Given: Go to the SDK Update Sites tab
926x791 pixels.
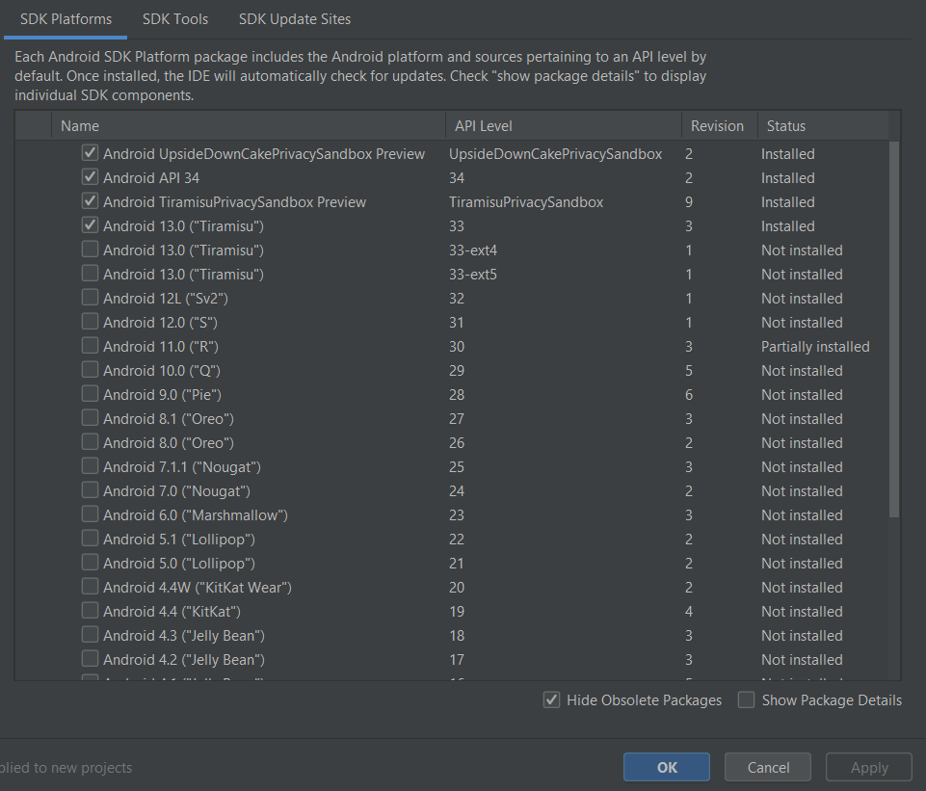Looking at the screenshot, I should tap(295, 19).
